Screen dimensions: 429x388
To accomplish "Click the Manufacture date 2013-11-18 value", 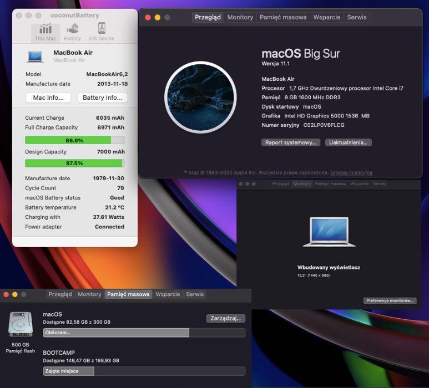I will (113, 84).
